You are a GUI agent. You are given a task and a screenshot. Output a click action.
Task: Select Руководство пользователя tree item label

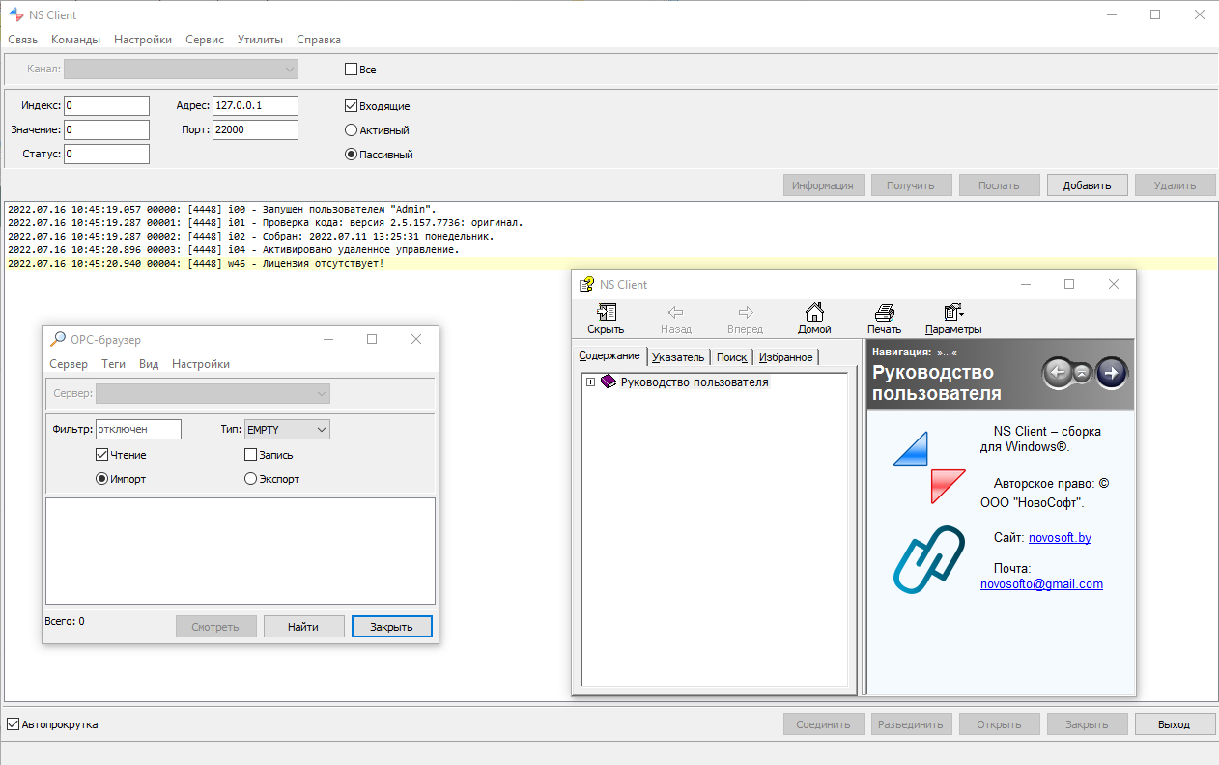point(695,382)
